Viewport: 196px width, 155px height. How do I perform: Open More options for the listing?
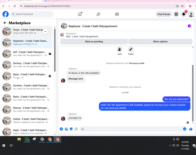[x=160, y=41]
